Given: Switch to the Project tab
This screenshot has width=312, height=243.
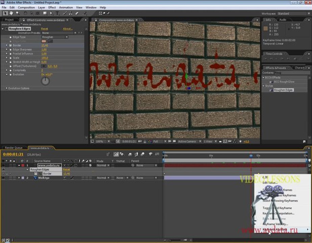Looking at the screenshot, I should click(x=9, y=20).
